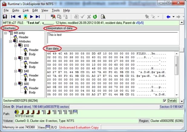Select Body under the $80 attribute
Screen dimensions: 187x132
pos(32,92)
